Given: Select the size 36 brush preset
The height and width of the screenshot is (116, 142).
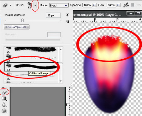Looking at the screenshot, I should click(31, 50).
